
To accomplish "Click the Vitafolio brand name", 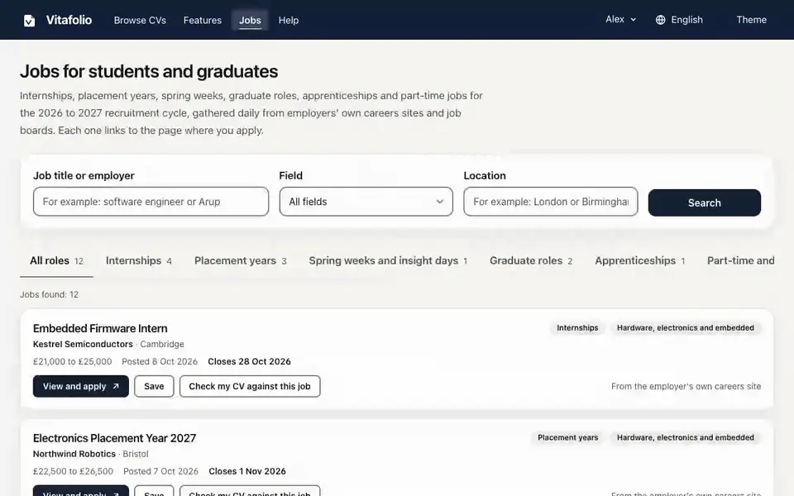I will pyautogui.click(x=69, y=20).
